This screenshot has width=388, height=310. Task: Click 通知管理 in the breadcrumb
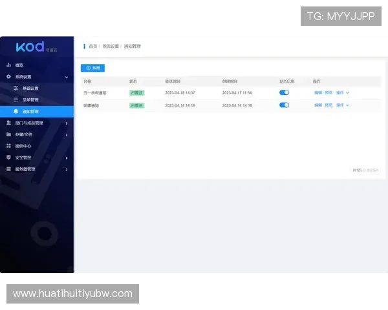point(132,46)
